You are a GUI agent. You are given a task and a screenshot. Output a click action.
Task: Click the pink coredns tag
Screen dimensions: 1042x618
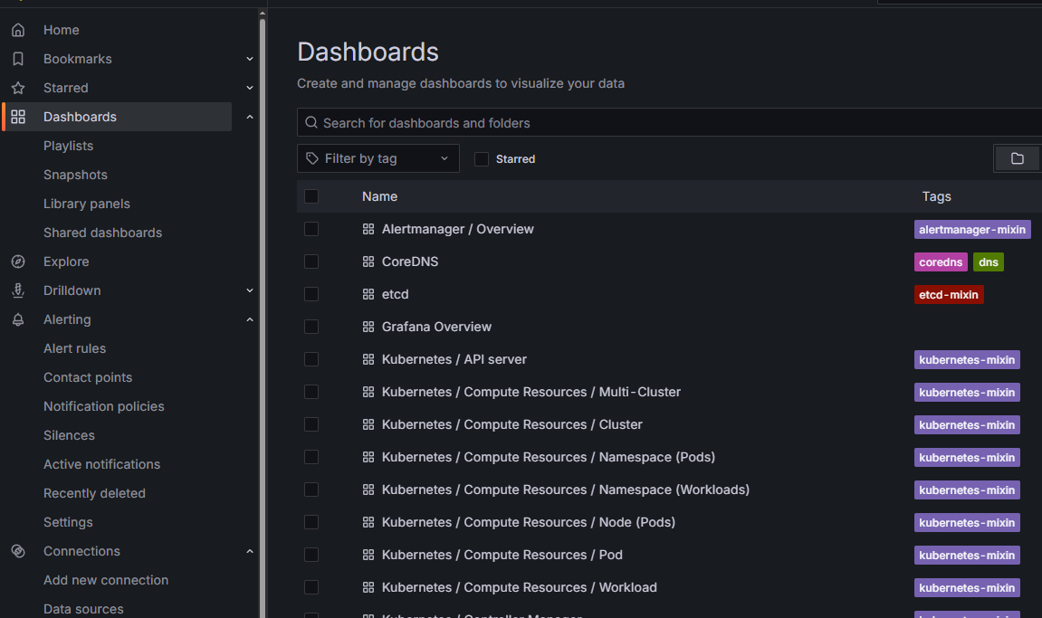941,261
